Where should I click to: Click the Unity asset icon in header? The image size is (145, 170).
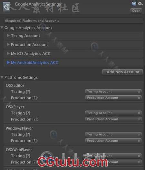(x=6, y=7)
